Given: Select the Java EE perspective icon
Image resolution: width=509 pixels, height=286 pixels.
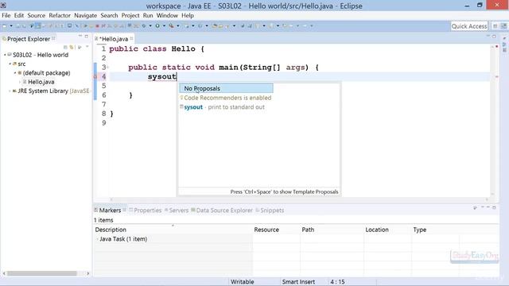Looking at the screenshot, I should point(503,26).
